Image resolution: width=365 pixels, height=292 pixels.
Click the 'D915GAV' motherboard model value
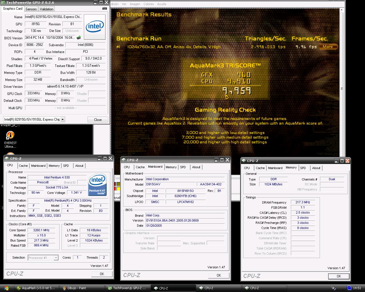click(171, 184)
